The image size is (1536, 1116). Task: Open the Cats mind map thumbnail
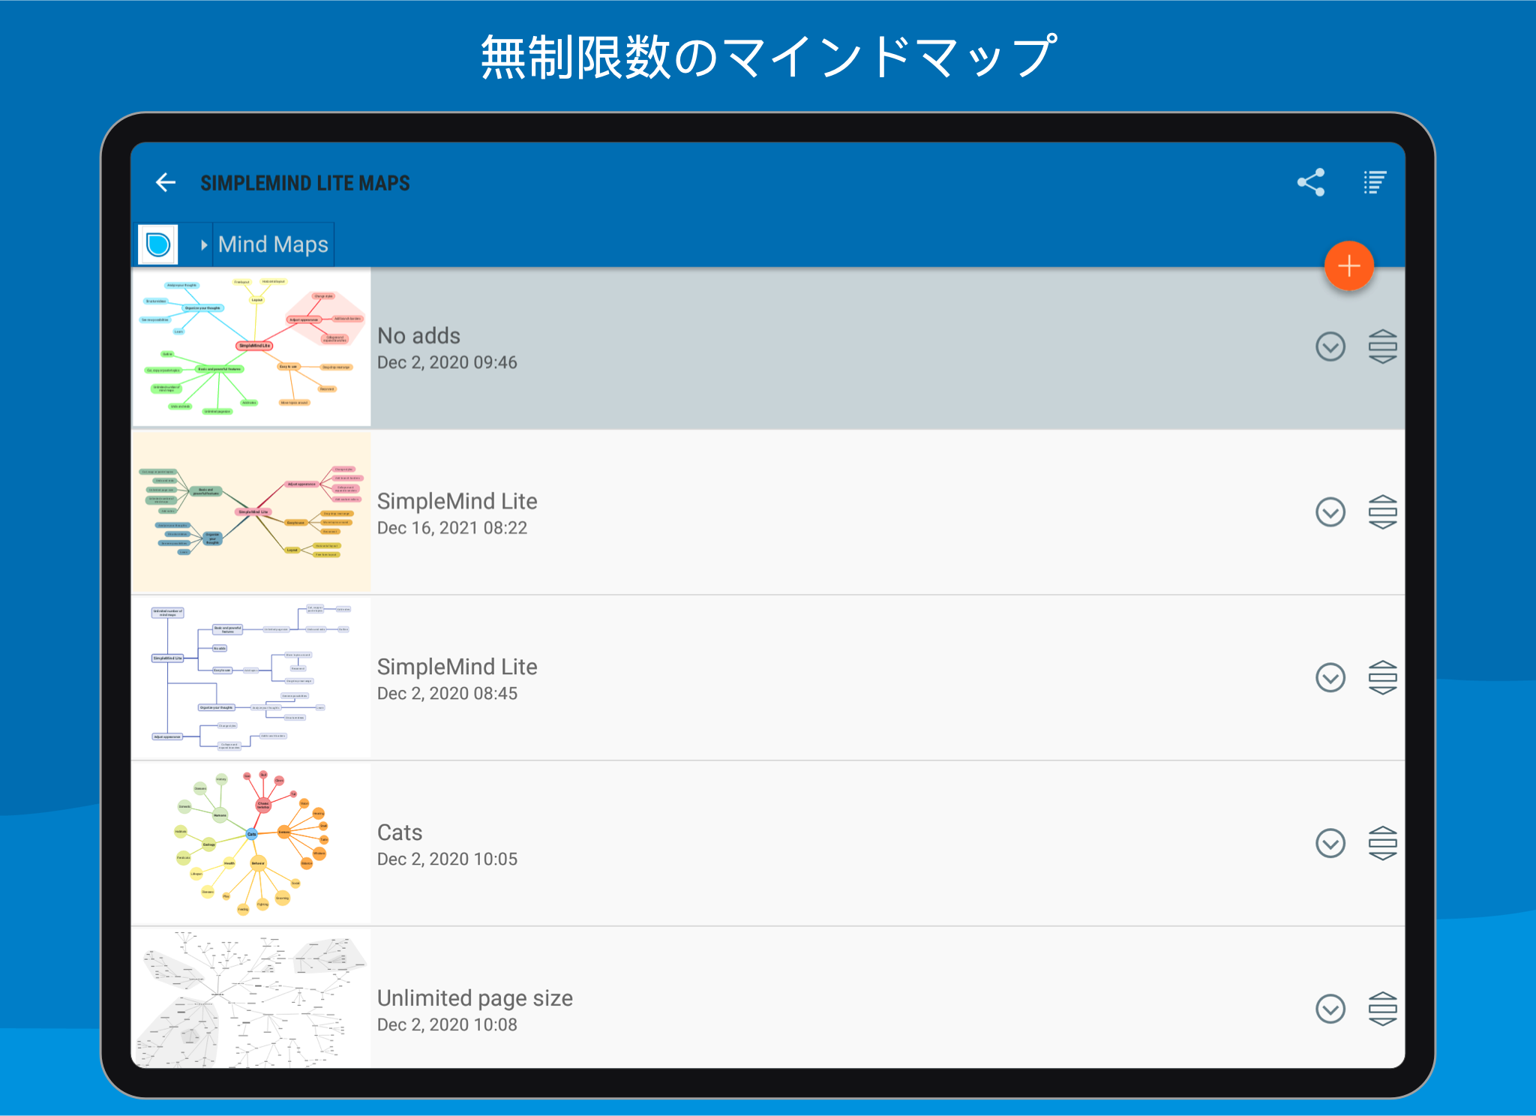[251, 844]
